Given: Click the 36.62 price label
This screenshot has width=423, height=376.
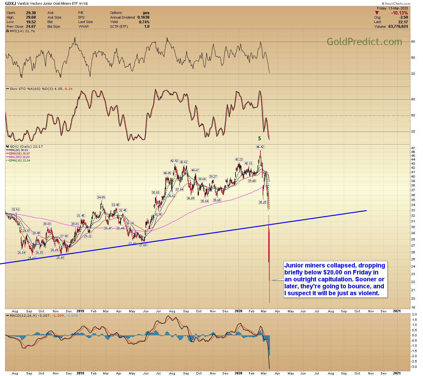Looking at the screenshot, I should 172,196.
